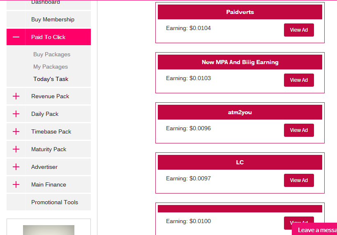This screenshot has width=337, height=235.
Task: Go to Buy Packages submenu link
Action: click(x=52, y=54)
